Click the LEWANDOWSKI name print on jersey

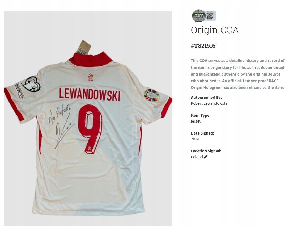[x=90, y=94]
